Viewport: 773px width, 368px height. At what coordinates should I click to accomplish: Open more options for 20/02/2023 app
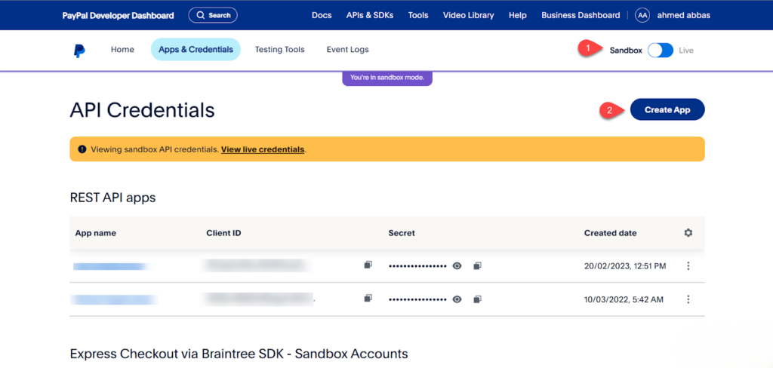pyautogui.click(x=688, y=266)
